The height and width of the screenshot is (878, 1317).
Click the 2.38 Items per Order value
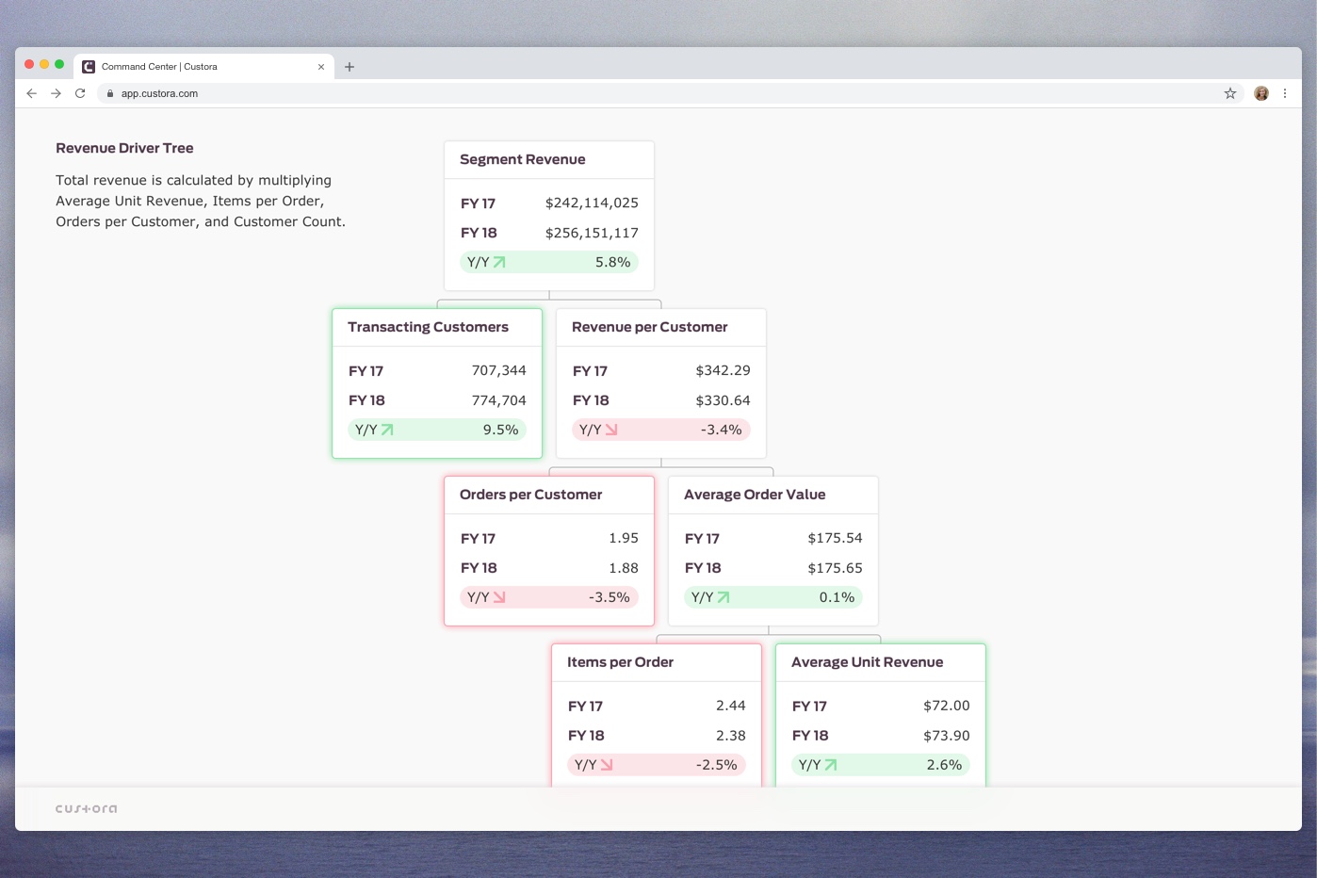(731, 736)
